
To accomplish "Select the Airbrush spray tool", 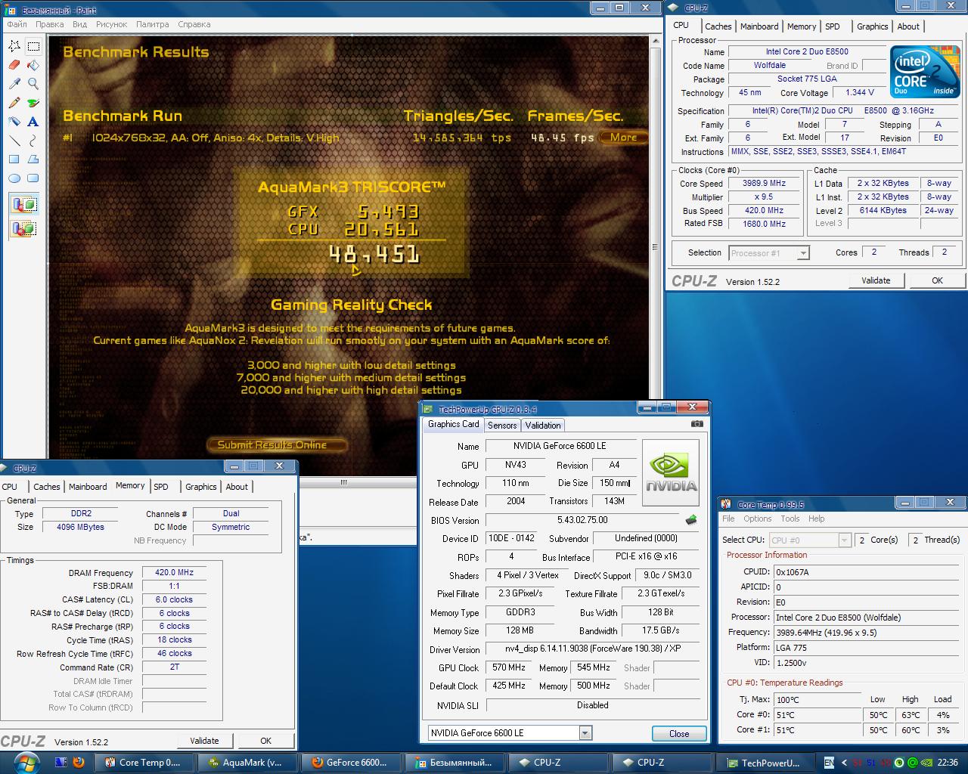I will (14, 122).
